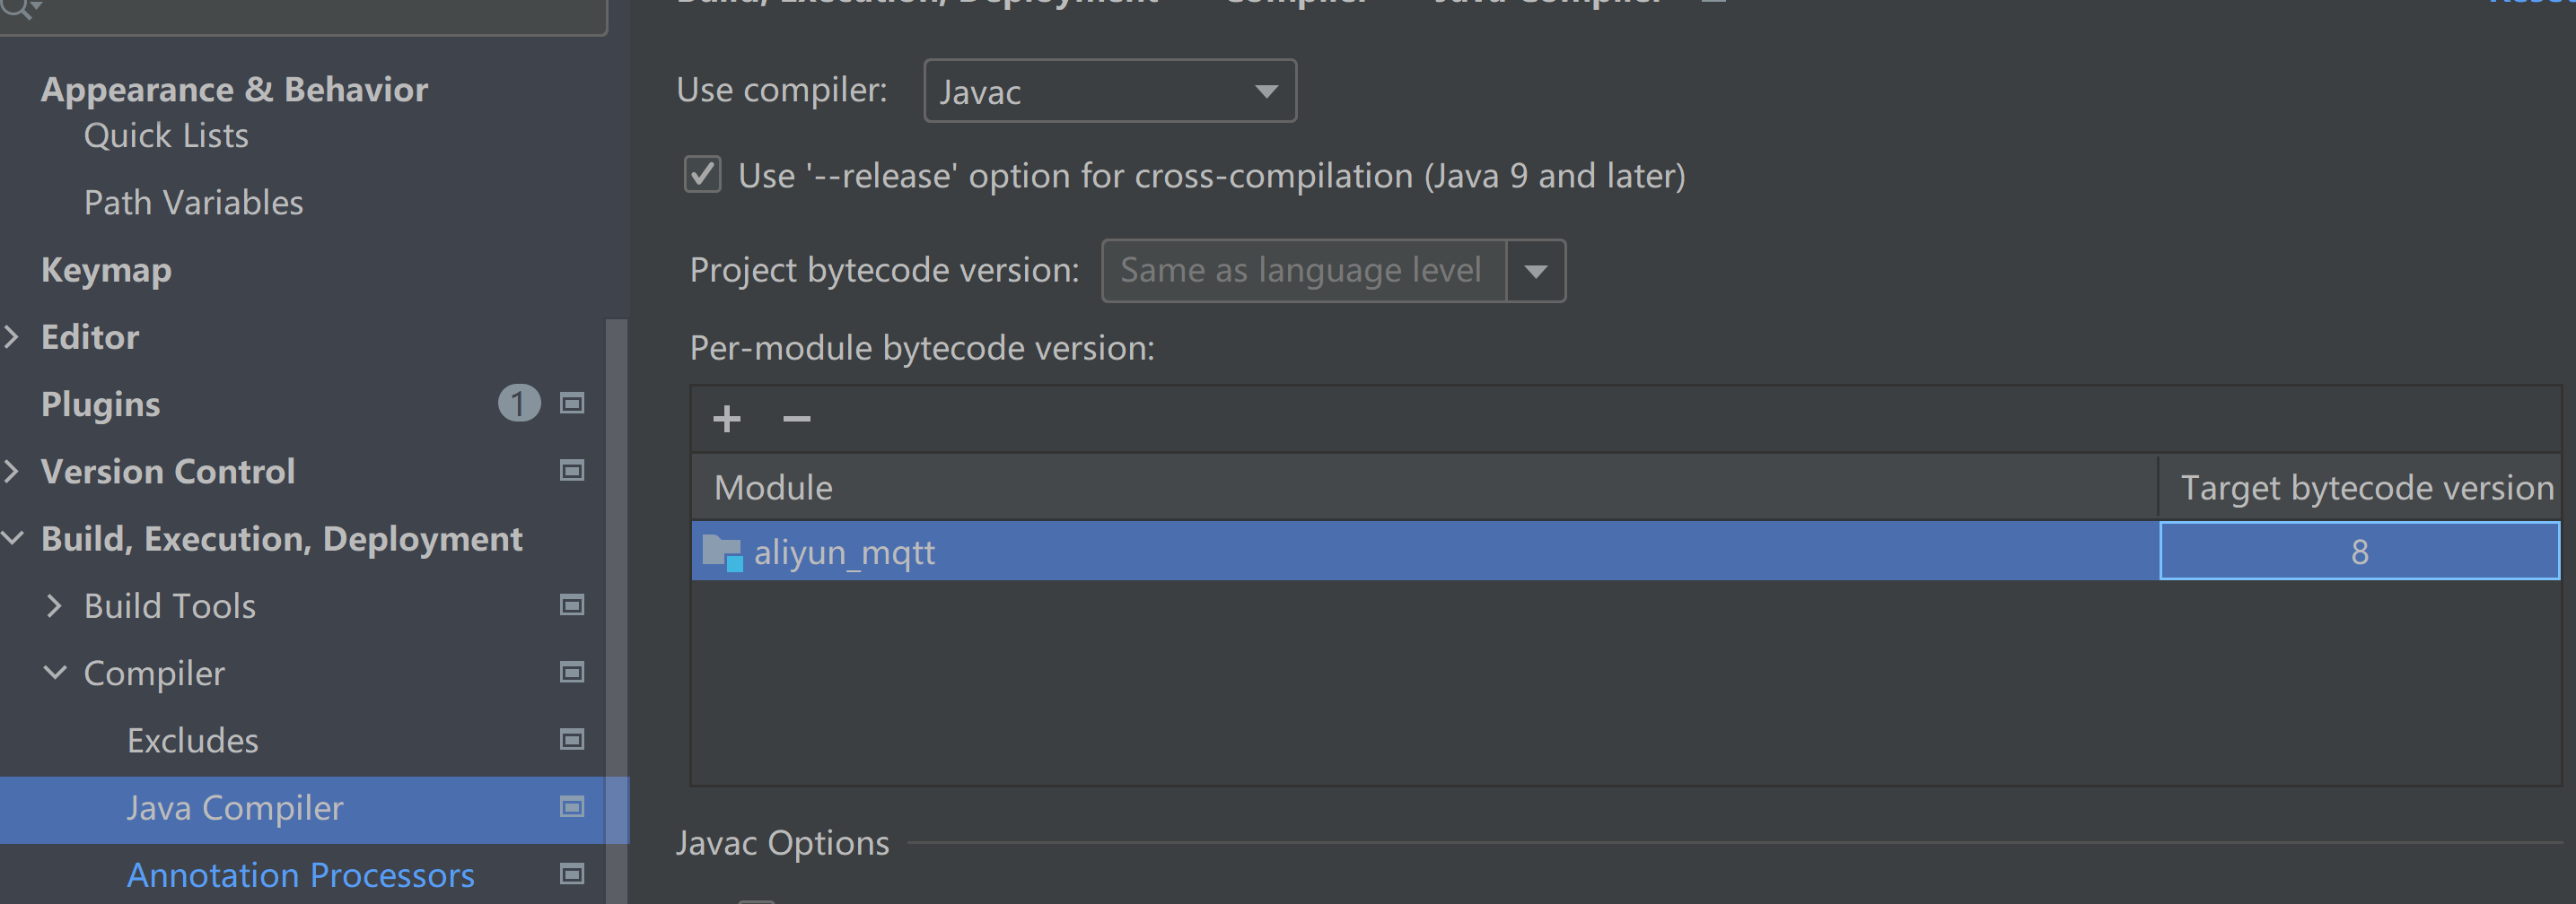Click project-level icon beside Annotation Processors
Screen dimensions: 2576x904
pyautogui.click(x=572, y=875)
